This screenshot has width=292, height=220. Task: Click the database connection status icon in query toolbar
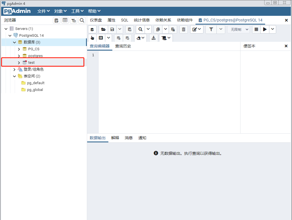click(92, 29)
